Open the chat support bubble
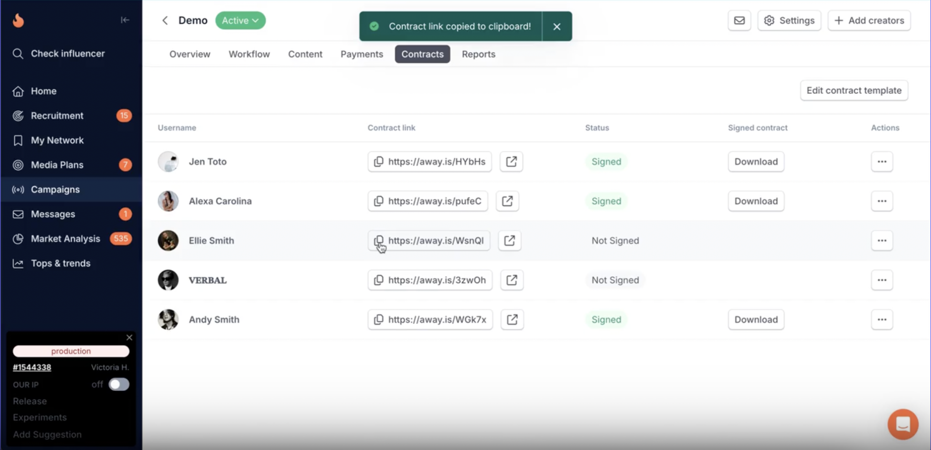Screen dimensions: 931x450 coord(903,424)
